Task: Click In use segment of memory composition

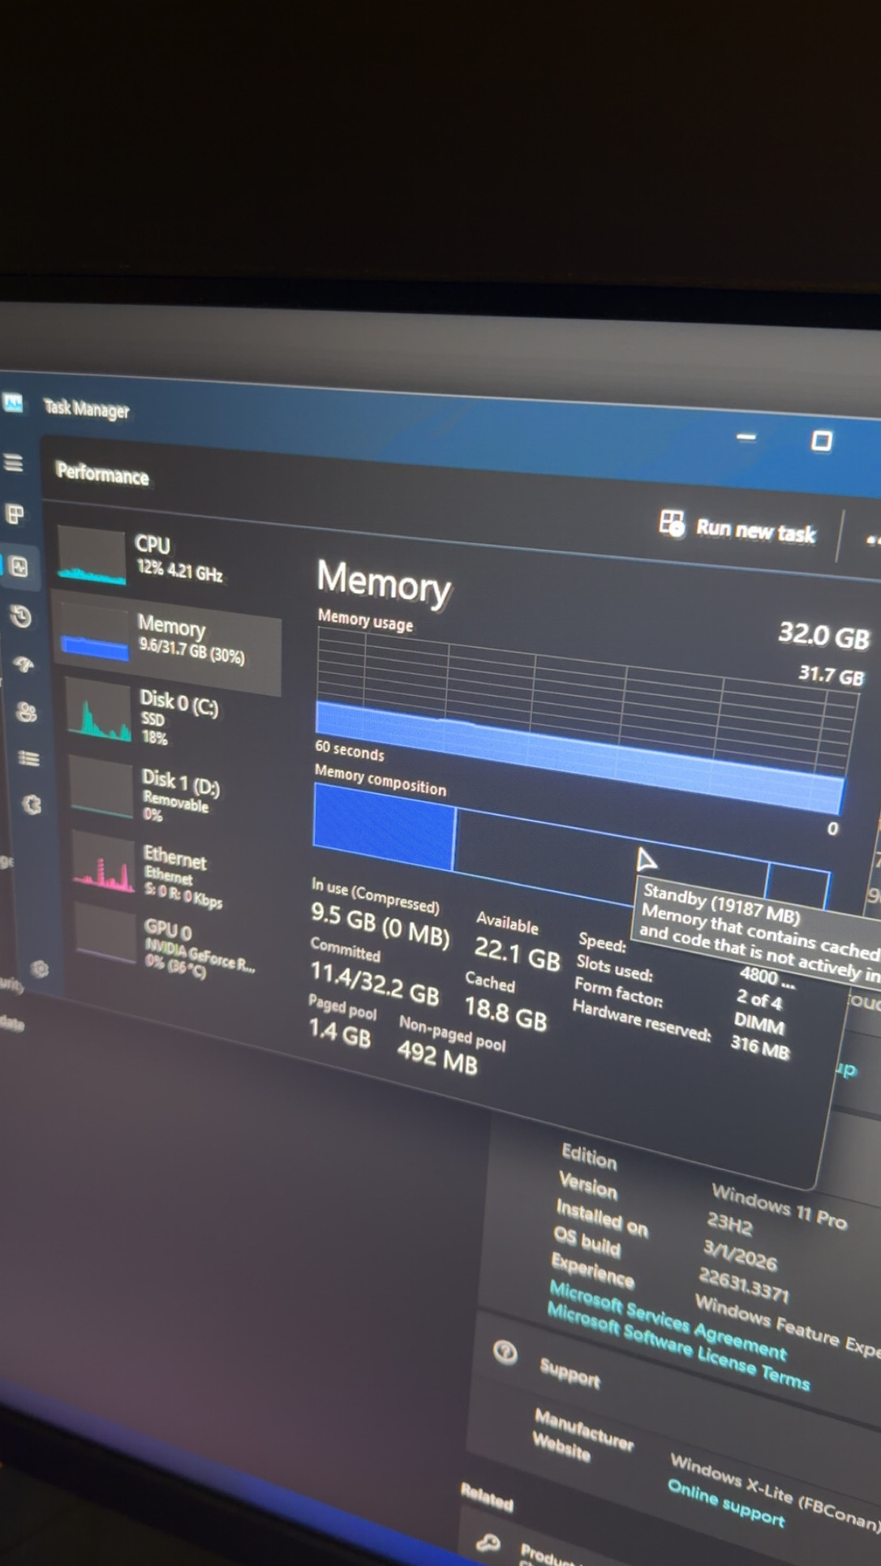Action: [384, 827]
